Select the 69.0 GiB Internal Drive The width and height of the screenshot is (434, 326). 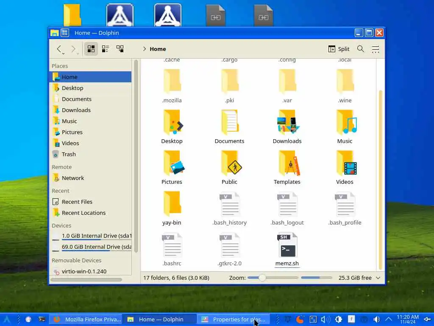(91, 247)
